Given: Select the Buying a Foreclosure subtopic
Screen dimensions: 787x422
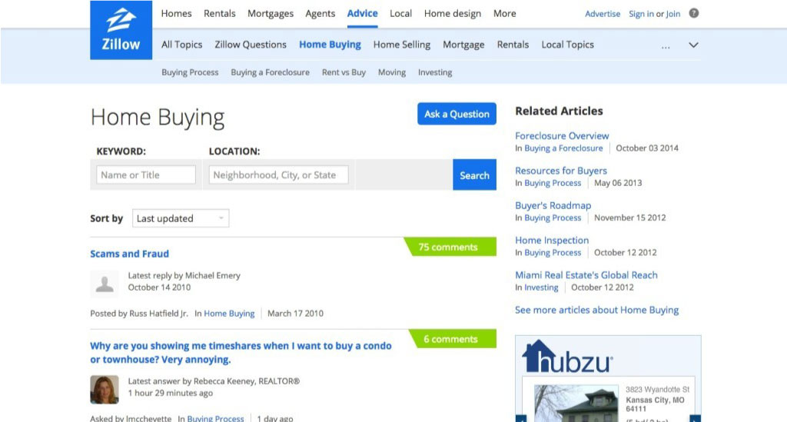Looking at the screenshot, I should [270, 72].
